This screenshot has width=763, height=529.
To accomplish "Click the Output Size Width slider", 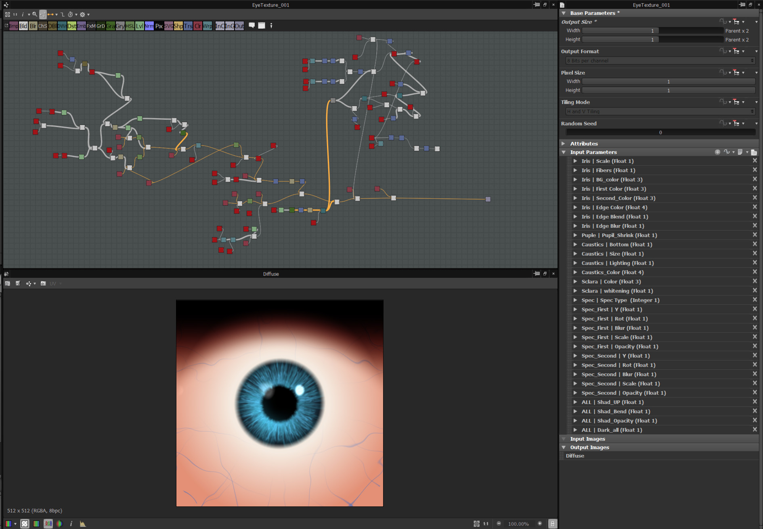I will pyautogui.click(x=652, y=31).
